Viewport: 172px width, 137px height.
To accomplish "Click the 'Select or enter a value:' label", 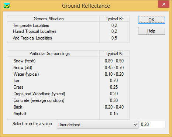I will point(33,124).
